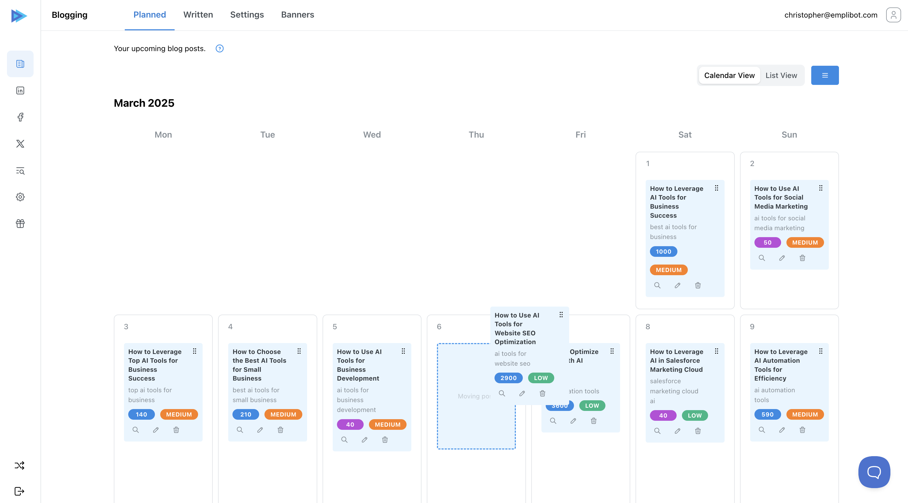
Task: Click the shuffle icon near the sidebar bottom
Action: [19, 465]
